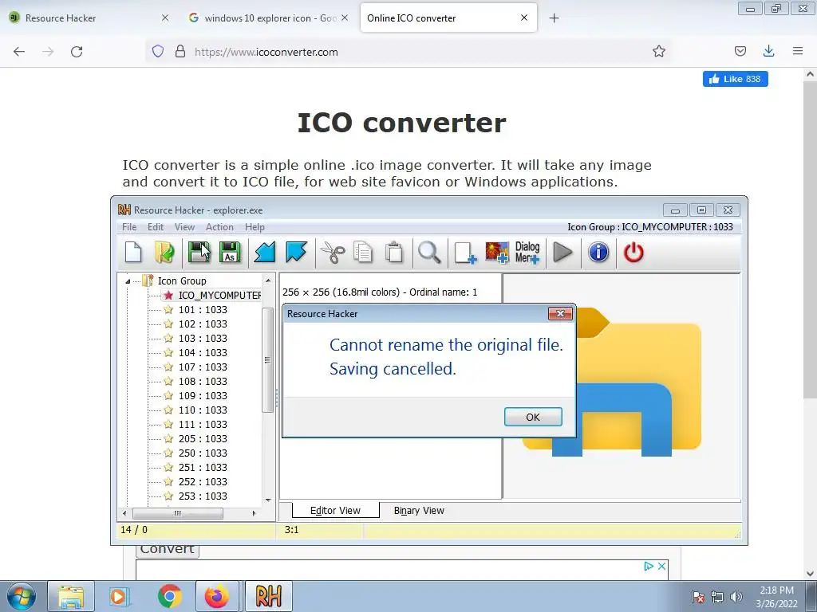Click the Add image resource icon
This screenshot has width=817, height=612.
point(496,253)
